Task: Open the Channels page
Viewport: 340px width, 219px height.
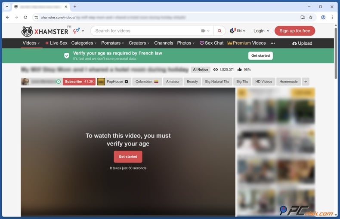Action: click(x=164, y=43)
